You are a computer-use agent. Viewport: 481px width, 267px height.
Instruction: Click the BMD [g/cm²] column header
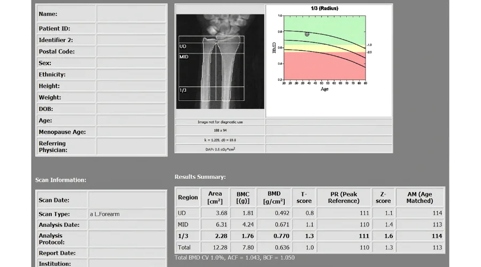coord(274,198)
